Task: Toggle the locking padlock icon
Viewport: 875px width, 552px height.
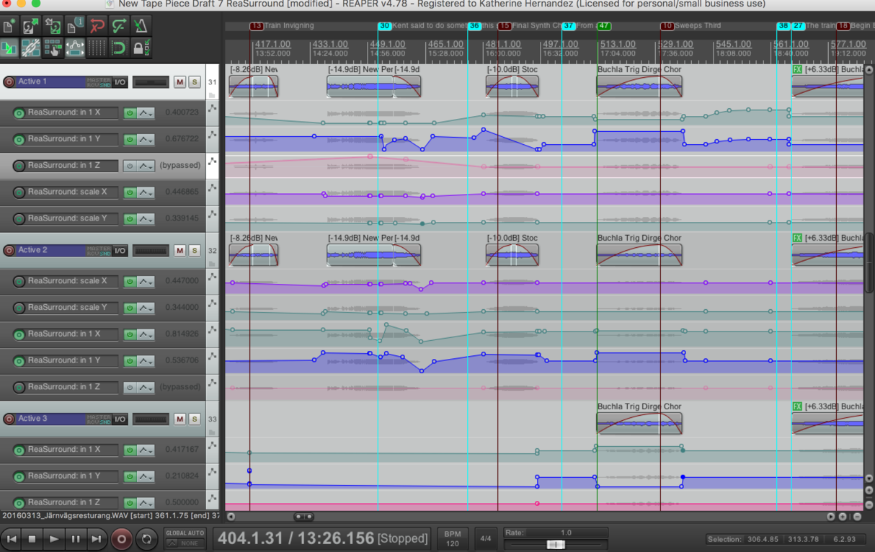Action: pos(141,48)
